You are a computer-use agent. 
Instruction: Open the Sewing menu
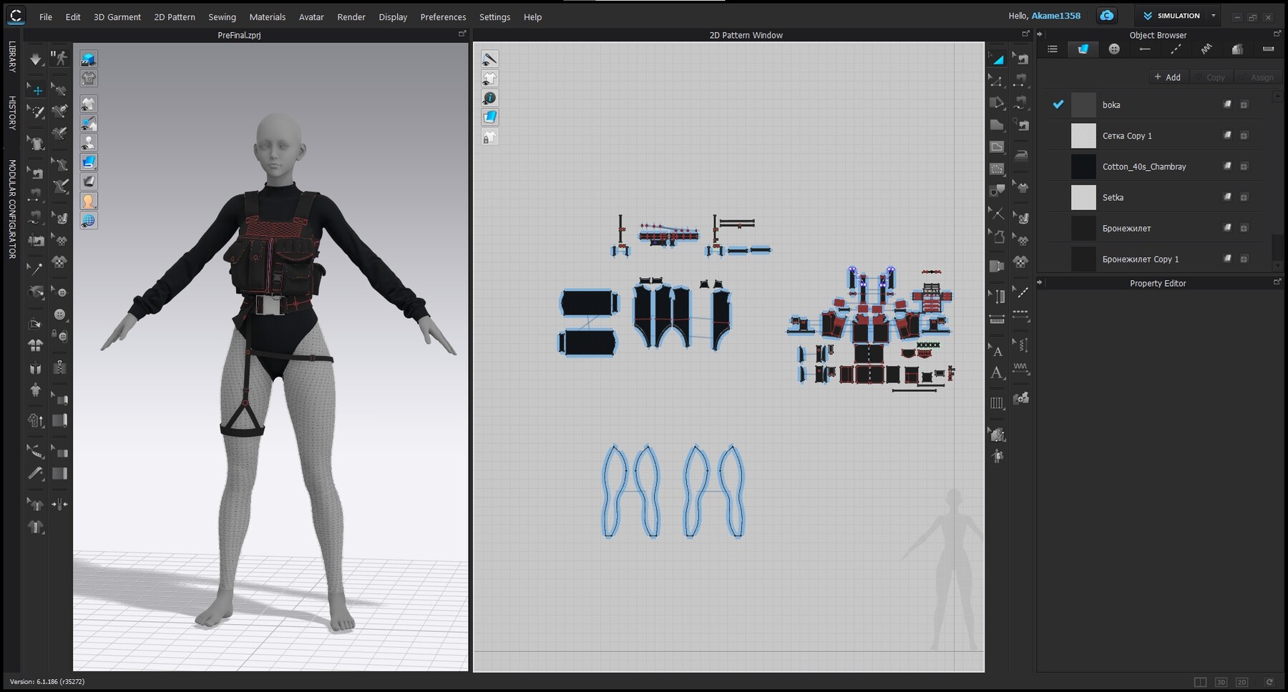222,16
